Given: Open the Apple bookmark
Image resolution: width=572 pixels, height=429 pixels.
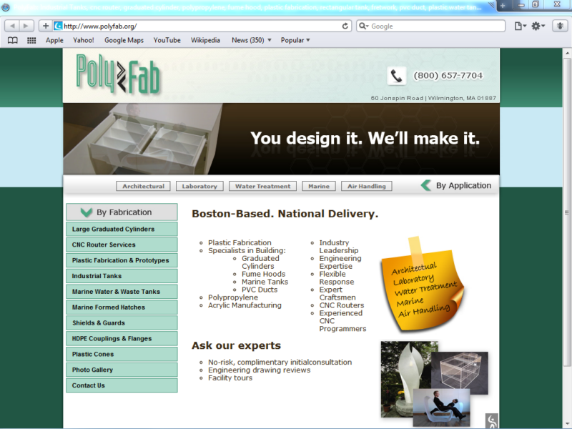Looking at the screenshot, I should (54, 40).
